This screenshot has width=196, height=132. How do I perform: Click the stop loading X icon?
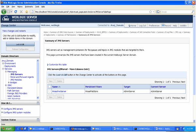click(21, 12)
